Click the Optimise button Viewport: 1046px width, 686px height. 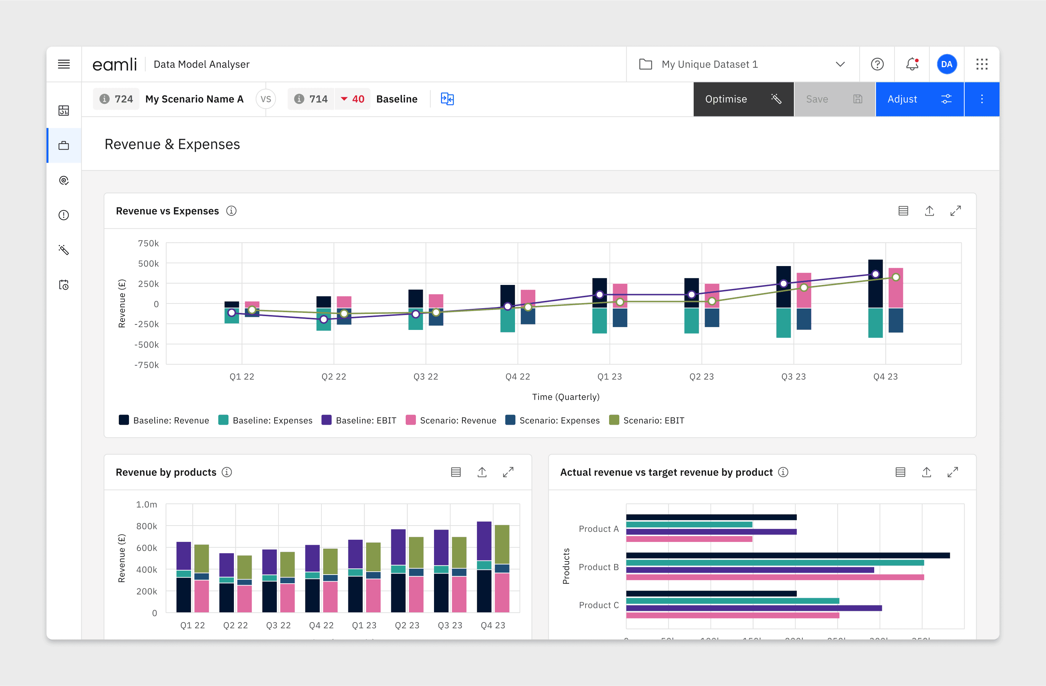tap(743, 99)
